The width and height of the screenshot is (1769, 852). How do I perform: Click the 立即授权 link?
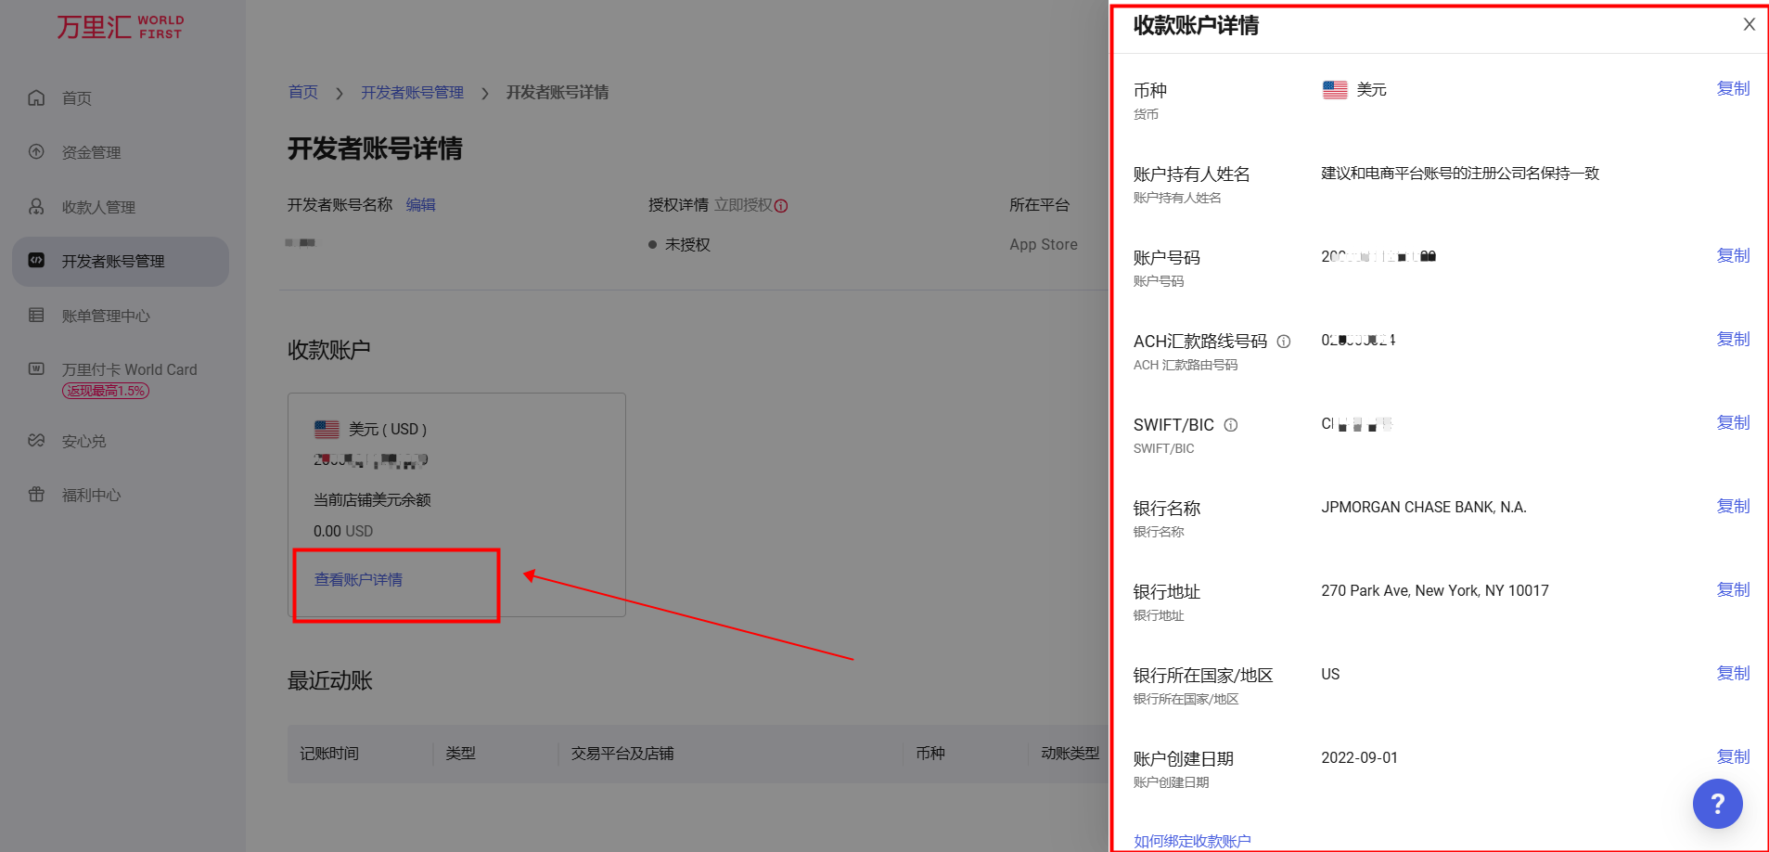pos(743,205)
